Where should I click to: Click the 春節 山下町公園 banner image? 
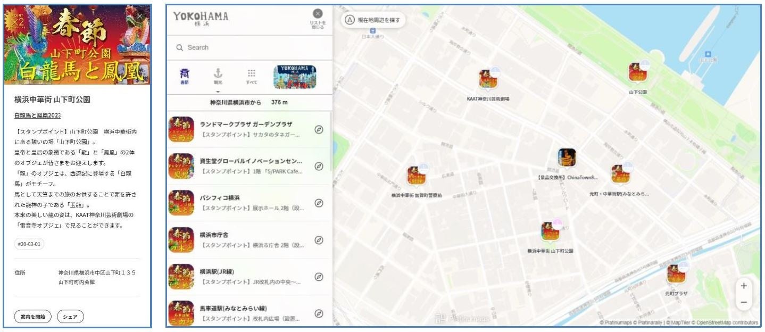[x=78, y=45]
